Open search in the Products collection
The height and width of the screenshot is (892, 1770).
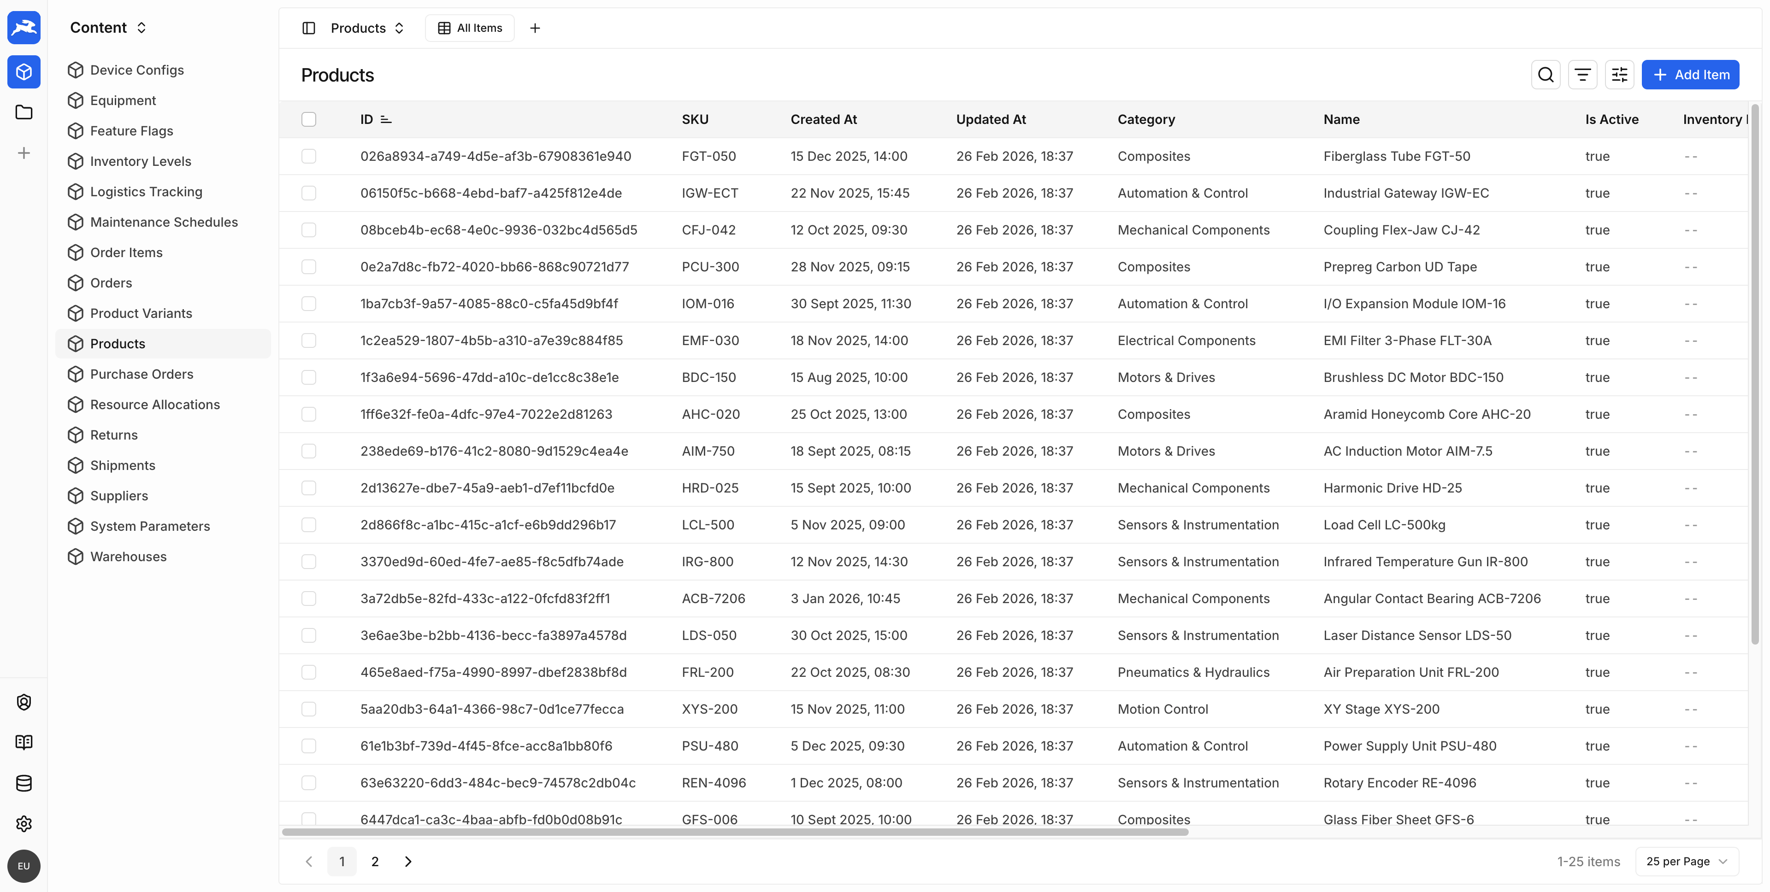click(1546, 74)
